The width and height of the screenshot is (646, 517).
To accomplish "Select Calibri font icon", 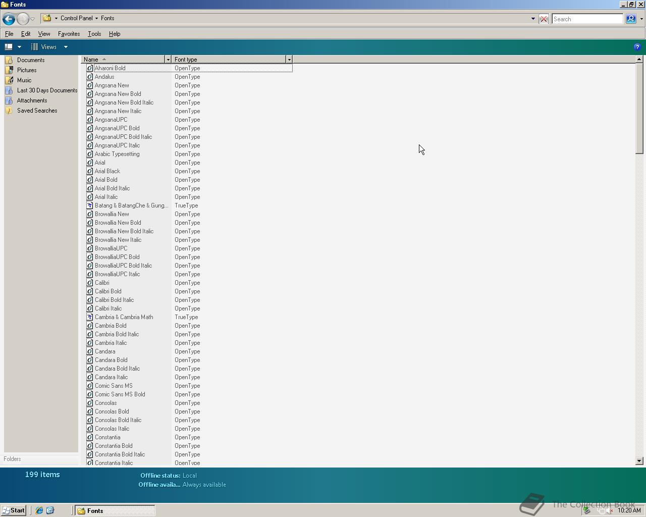I will tap(90, 283).
